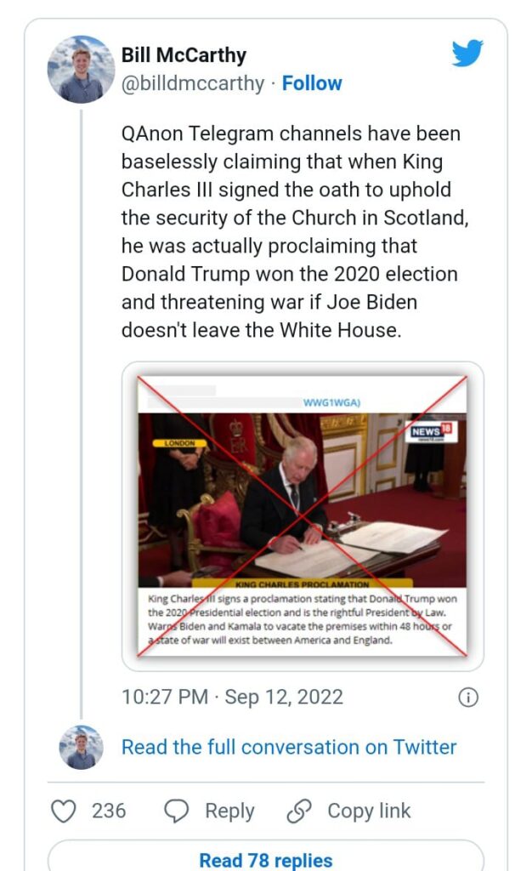The image size is (532, 871).
Task: Click the small avatar beside conversation link
Action: coord(81,748)
